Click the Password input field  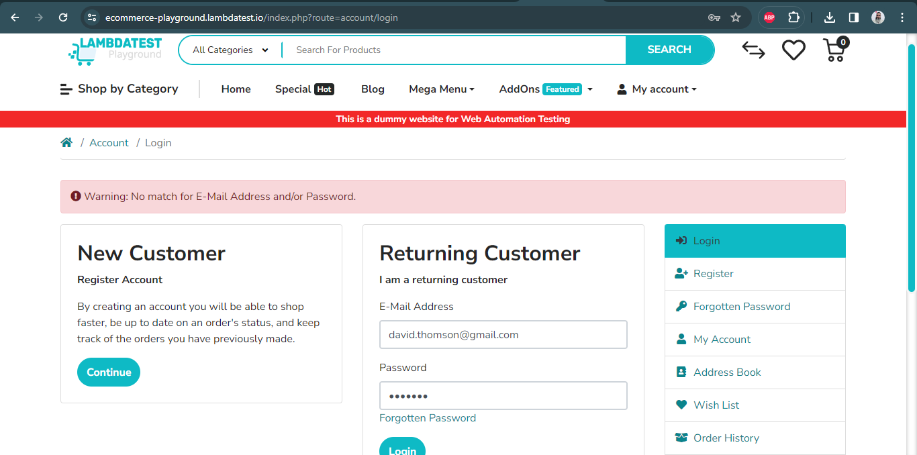503,396
